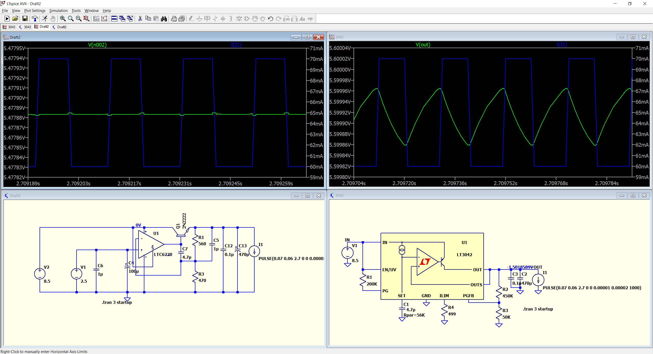Click the Pan magnifier icon
The image size is (653, 354).
coord(71,19)
